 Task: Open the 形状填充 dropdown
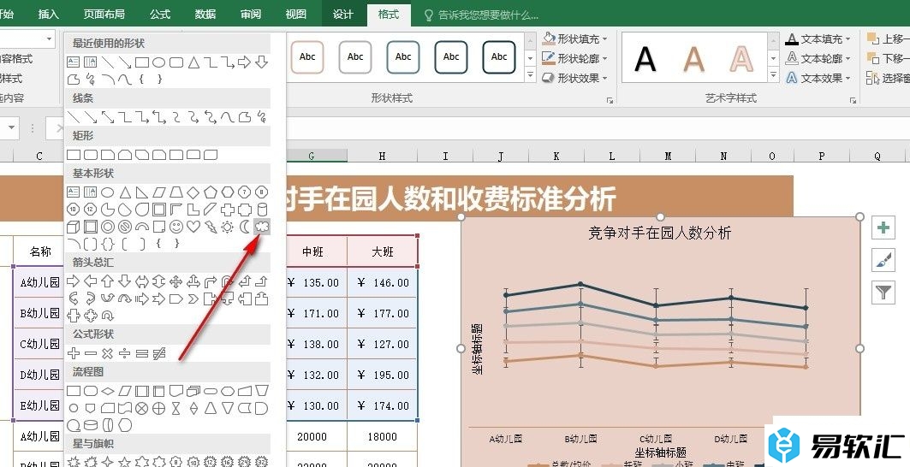click(575, 38)
